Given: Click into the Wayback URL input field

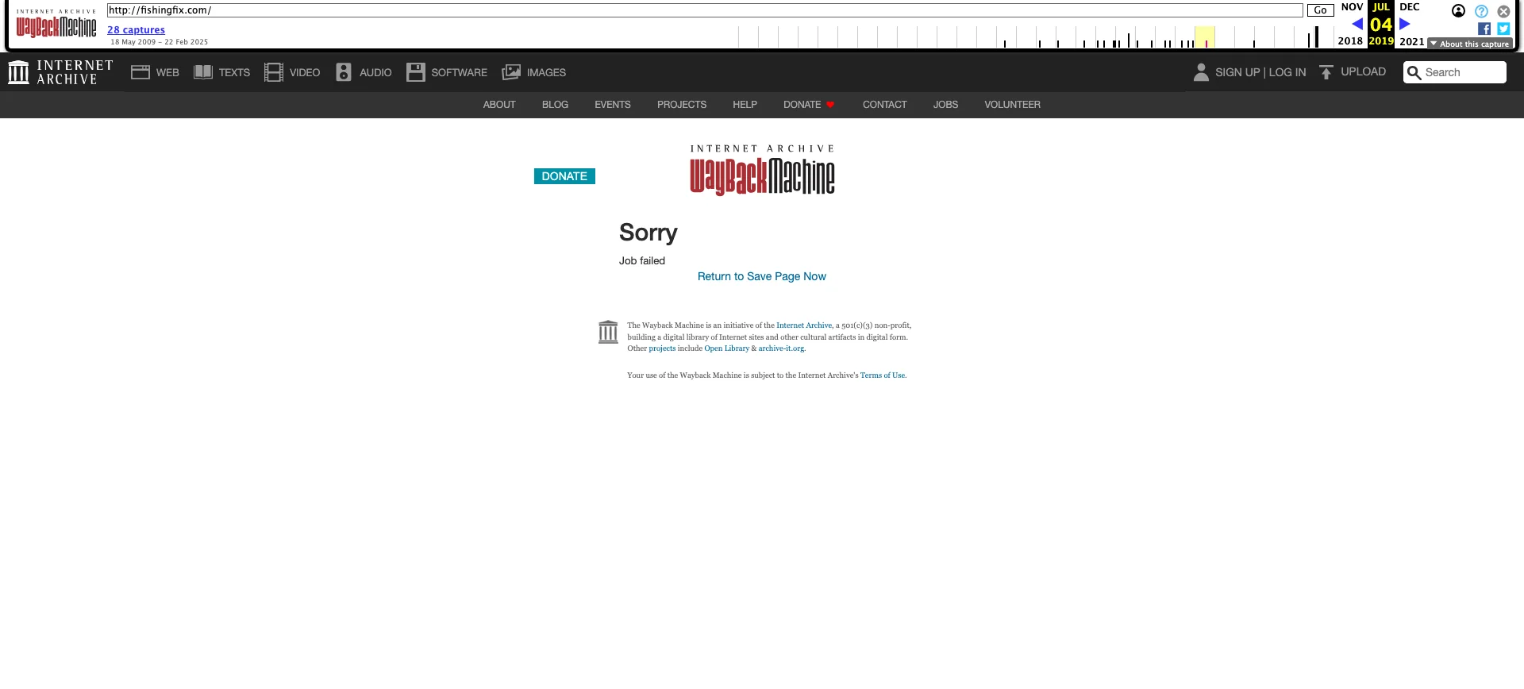Looking at the screenshot, I should 704,10.
